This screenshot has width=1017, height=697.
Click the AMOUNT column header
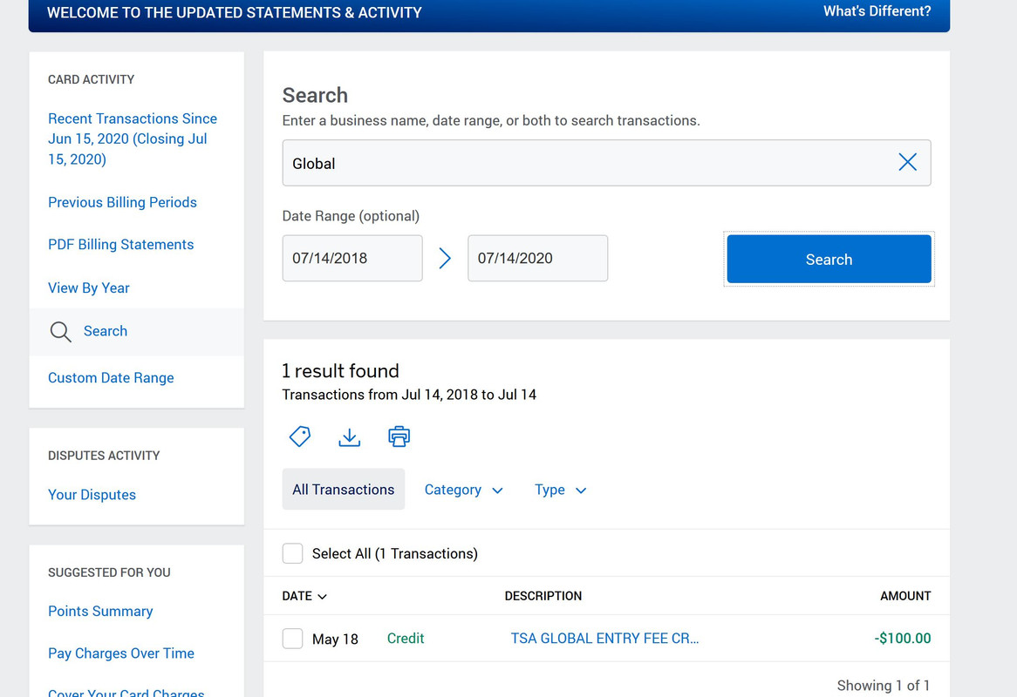pos(905,596)
